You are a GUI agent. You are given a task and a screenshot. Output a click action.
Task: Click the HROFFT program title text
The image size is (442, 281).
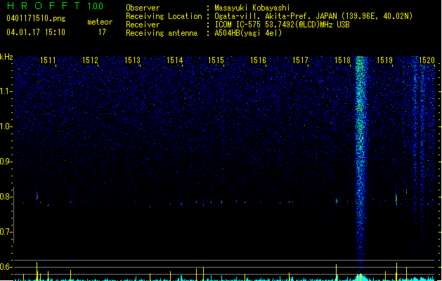coord(44,6)
